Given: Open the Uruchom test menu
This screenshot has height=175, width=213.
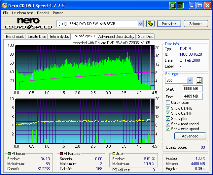Looking at the screenshot, I should coord(22,13).
